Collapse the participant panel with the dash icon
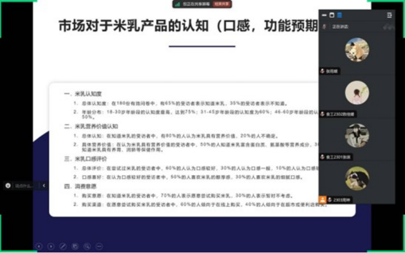The image size is (405, 253). click(324, 15)
